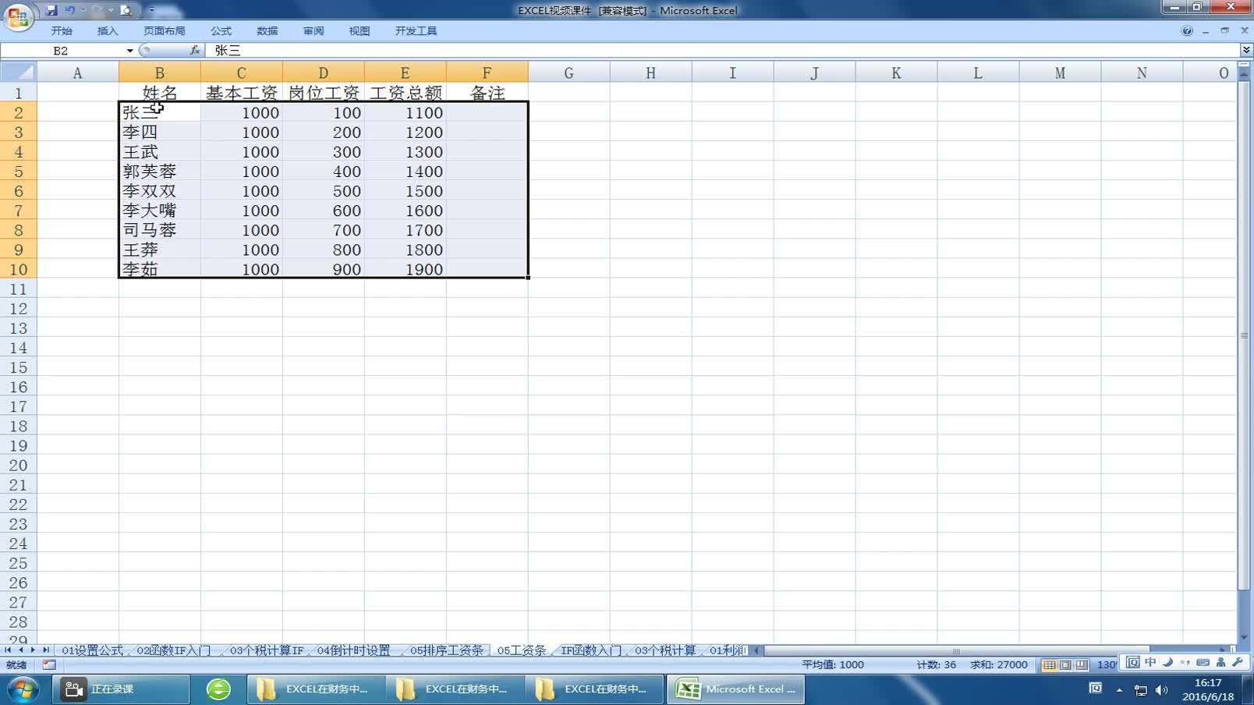Open the 视图 ribbon tab

(360, 31)
